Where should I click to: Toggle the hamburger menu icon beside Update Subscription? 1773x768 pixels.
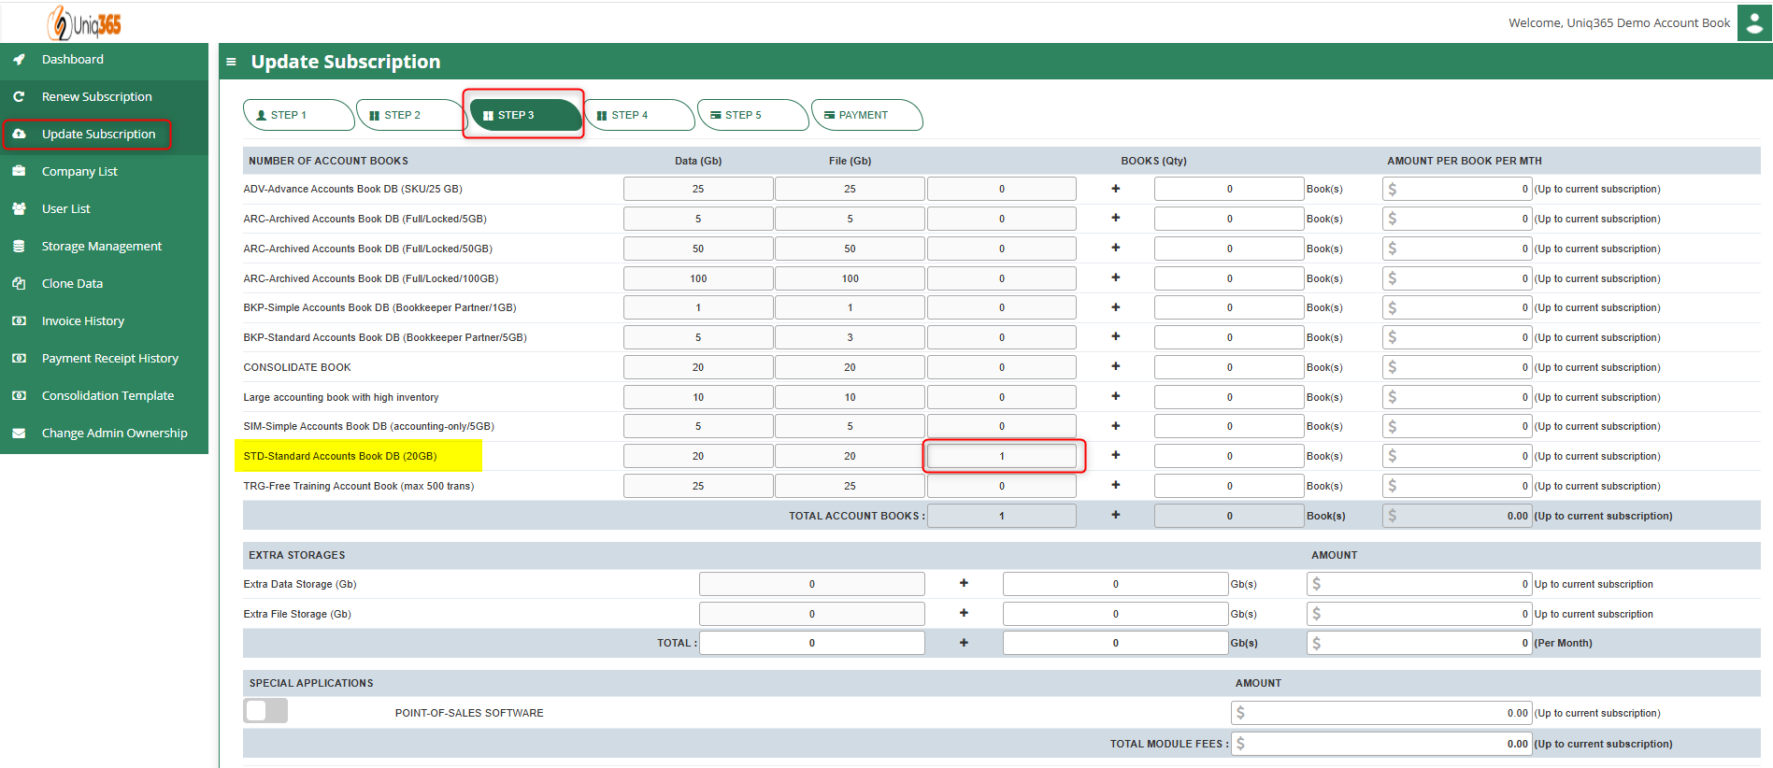(231, 62)
